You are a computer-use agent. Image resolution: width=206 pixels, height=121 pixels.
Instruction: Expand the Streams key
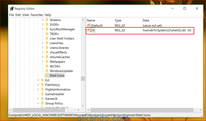43,20
